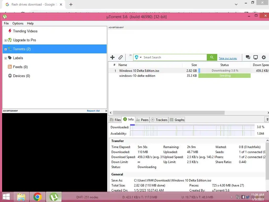Open the search provider shield dropdown
Screen dimensions: 269x202
click(138, 57)
